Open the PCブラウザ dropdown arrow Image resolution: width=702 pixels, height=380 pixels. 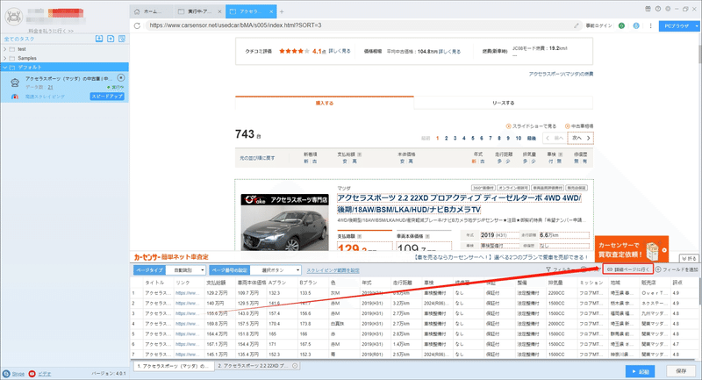697,26
